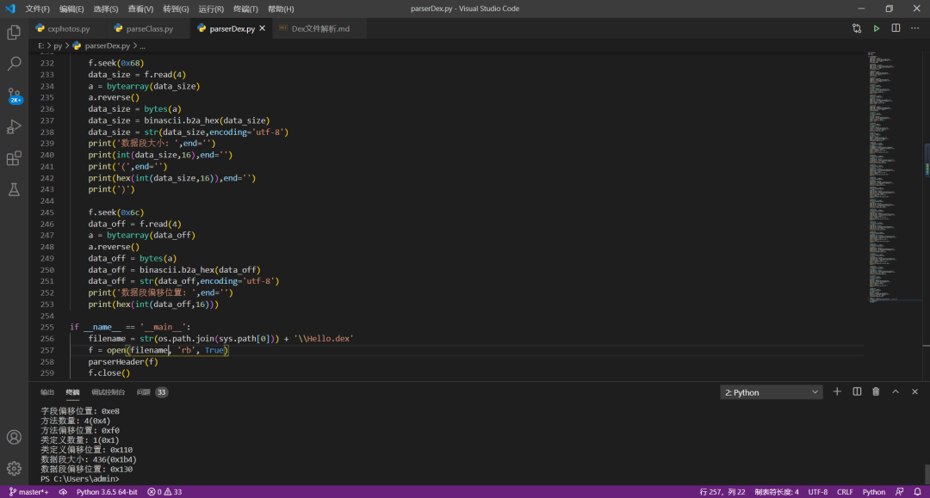
Task: Close the terminal panel
Action: tap(914, 392)
